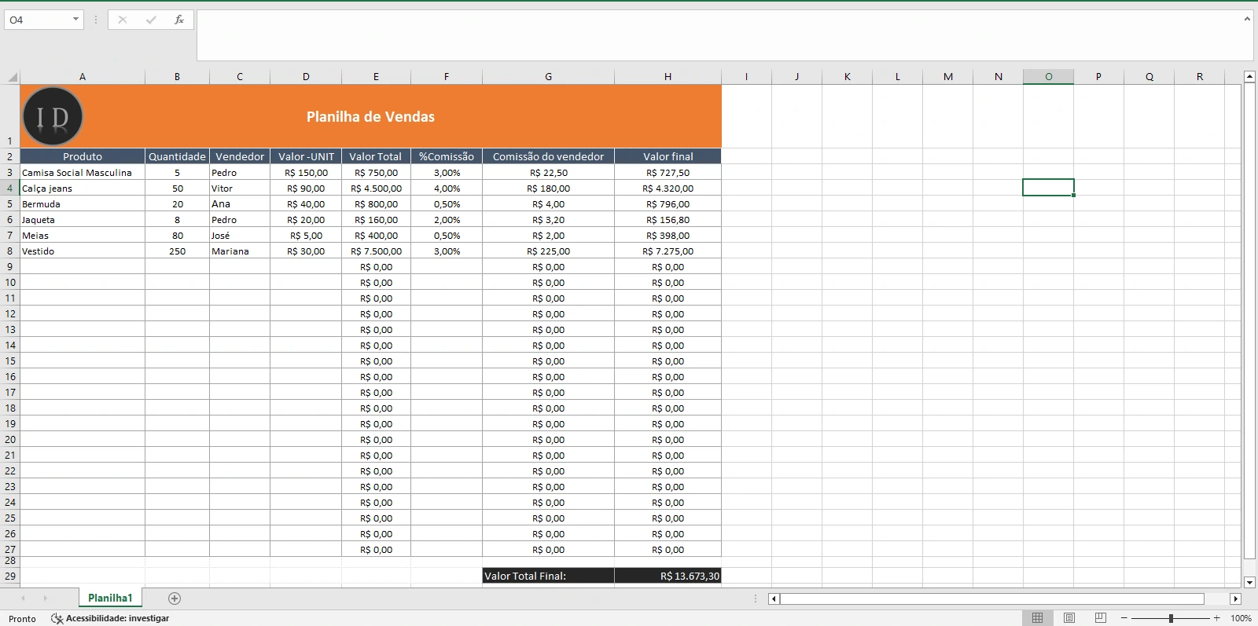Select the Valor Total Final amount cell
1258x626 pixels.
click(668, 576)
